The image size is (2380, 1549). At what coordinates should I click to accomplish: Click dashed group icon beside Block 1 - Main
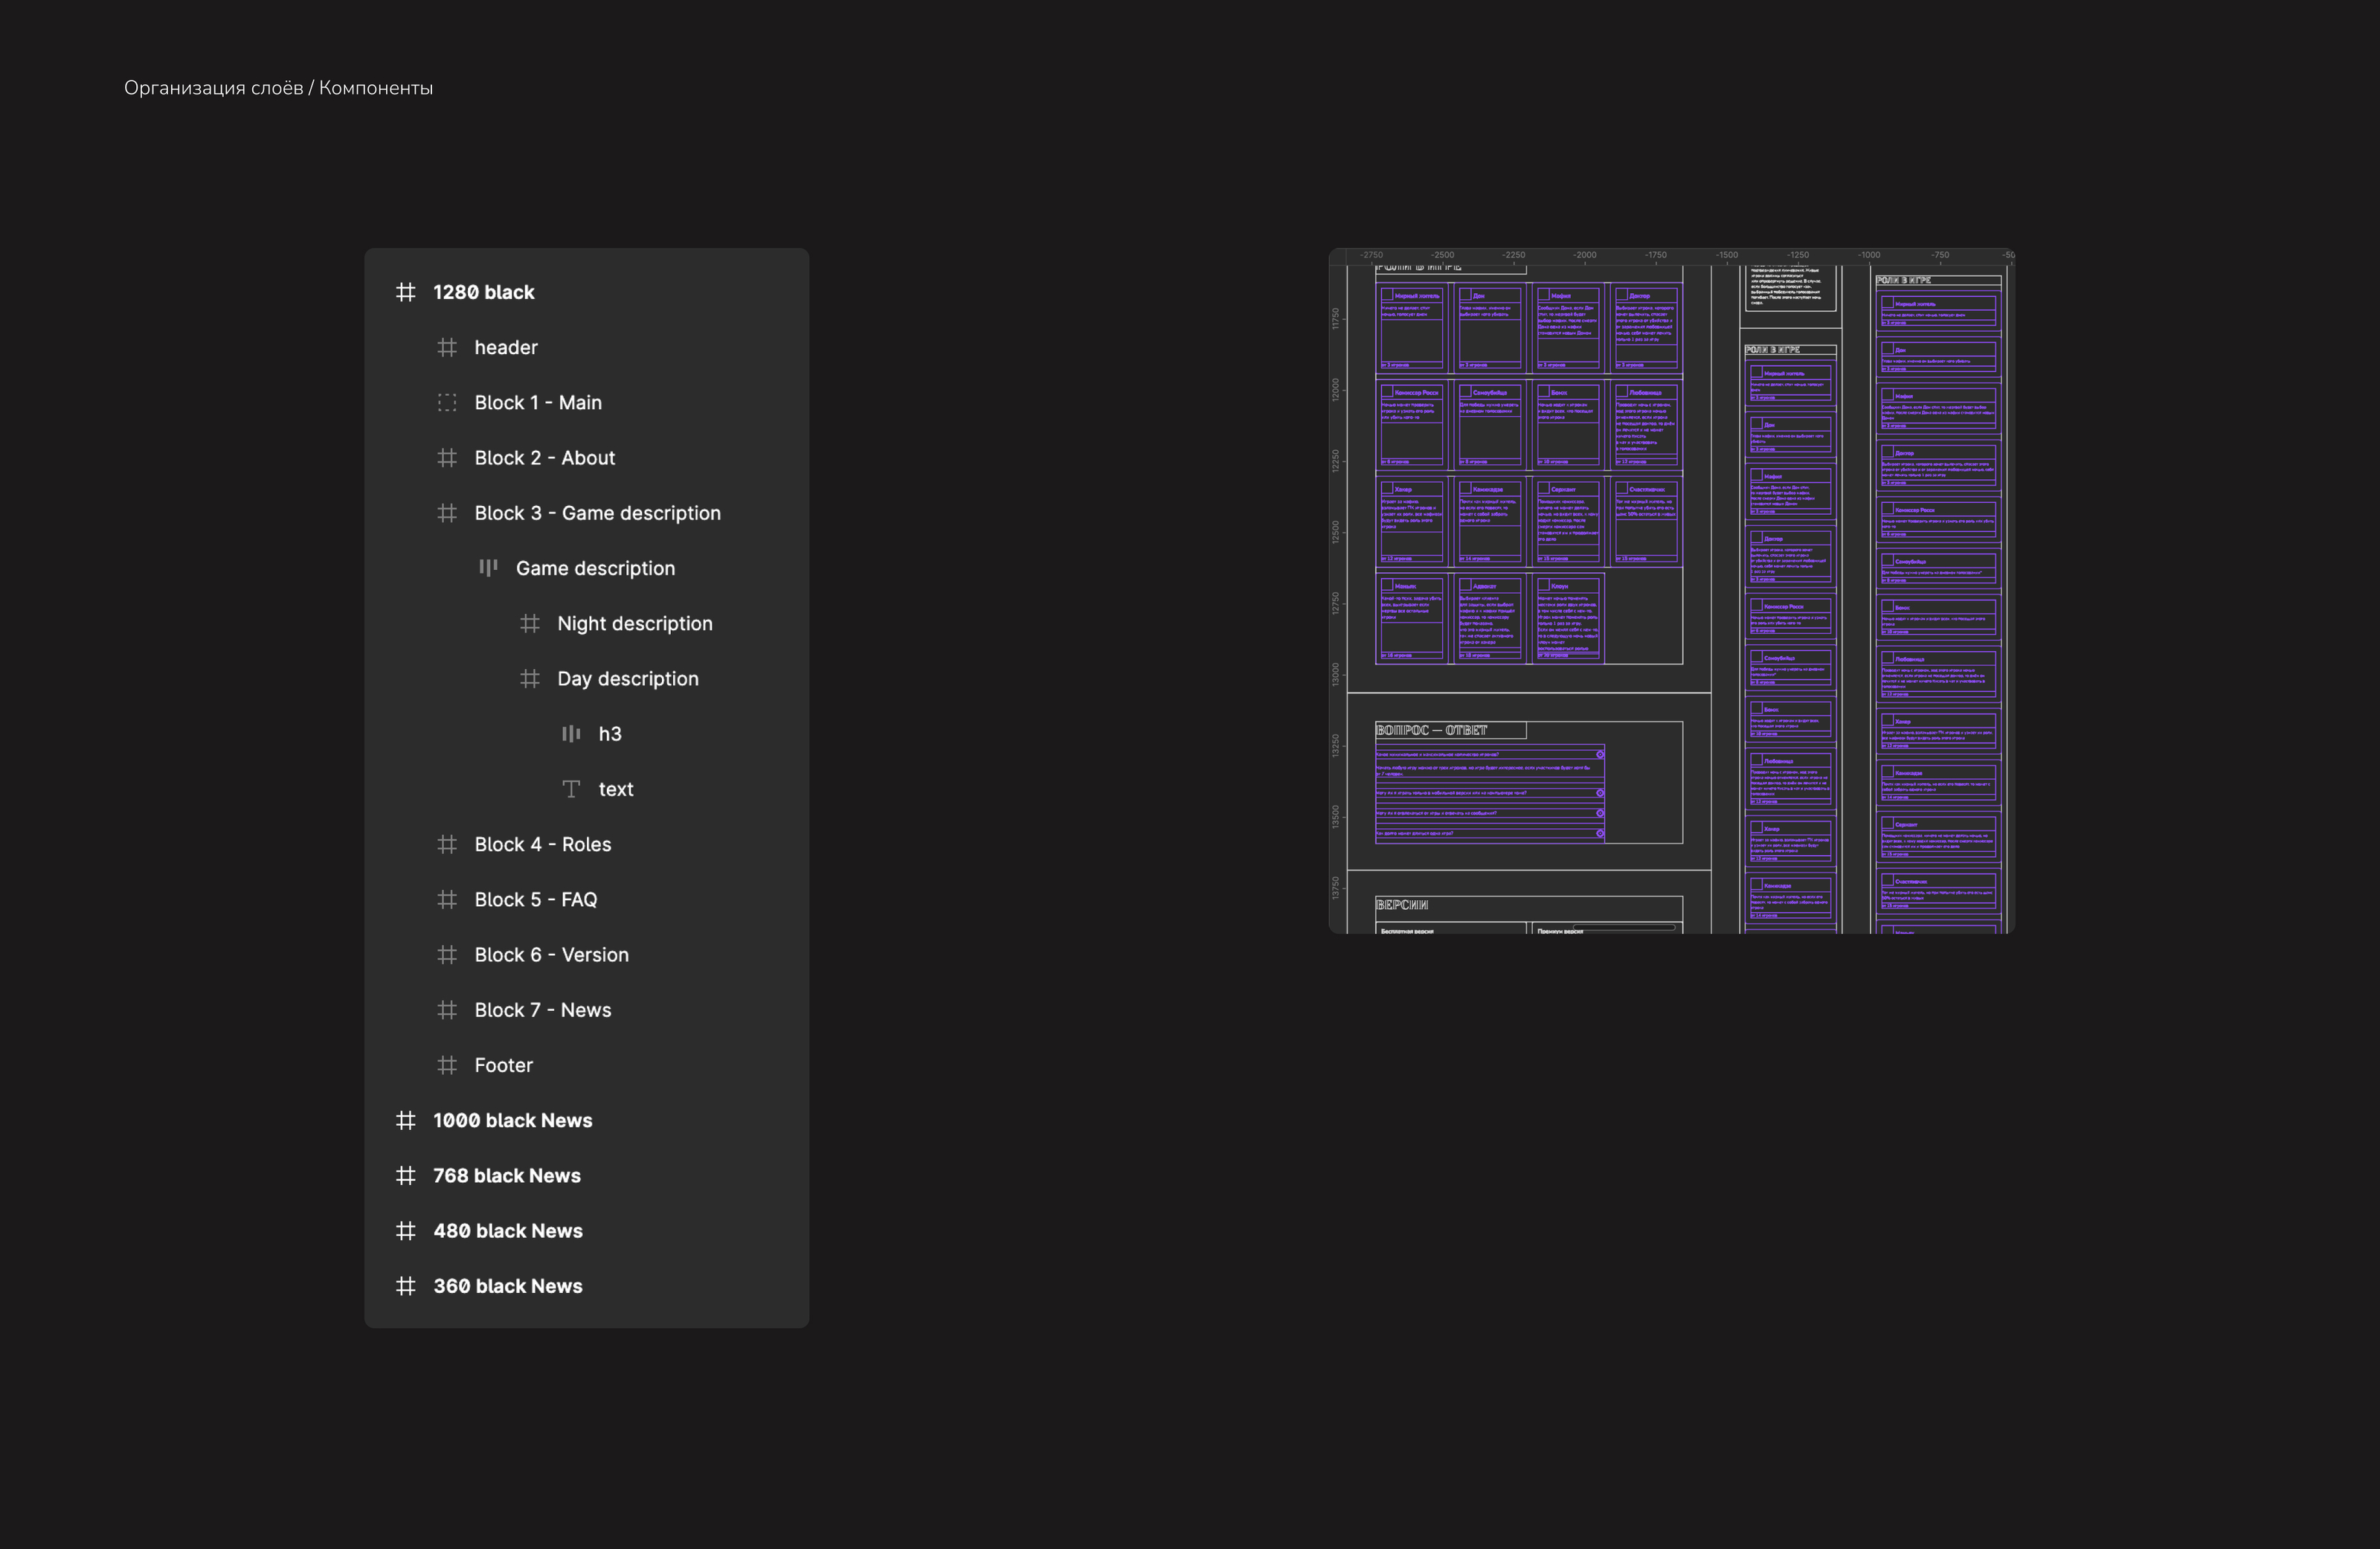pos(447,403)
